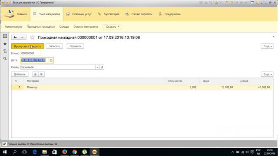Move table row down arrow
The height and width of the screenshot is (156, 278).
[x=41, y=74]
